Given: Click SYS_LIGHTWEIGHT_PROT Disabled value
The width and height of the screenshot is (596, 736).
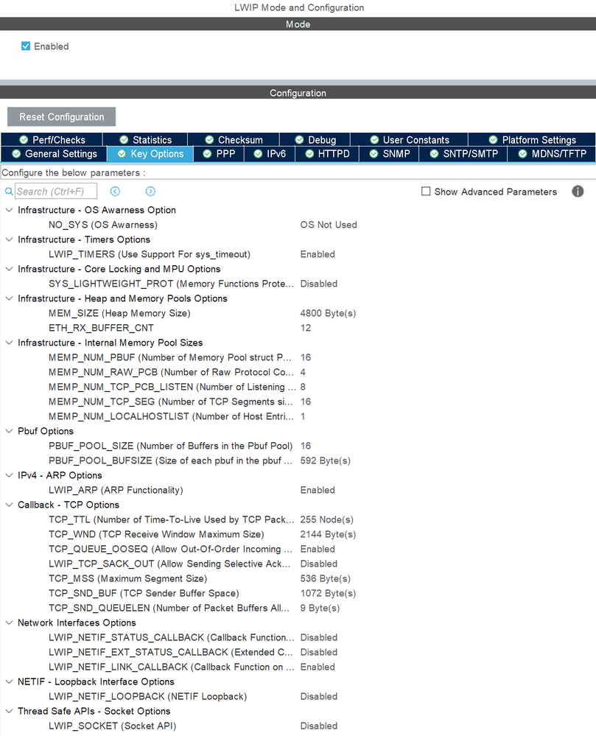Looking at the screenshot, I should 319,284.
